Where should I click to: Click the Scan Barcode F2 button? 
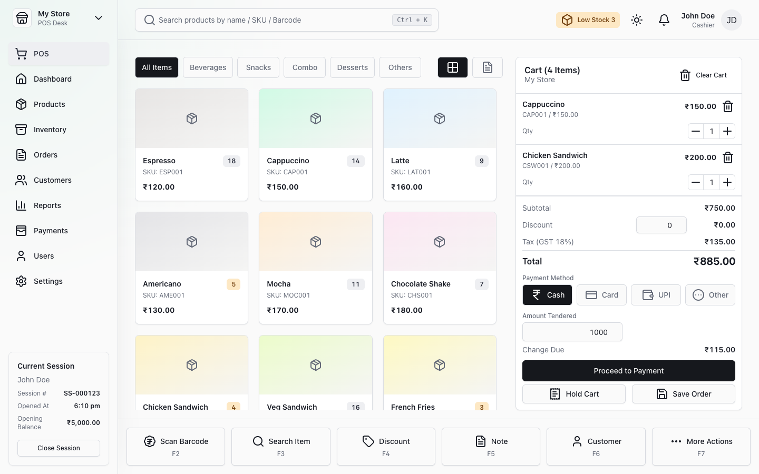point(176,447)
